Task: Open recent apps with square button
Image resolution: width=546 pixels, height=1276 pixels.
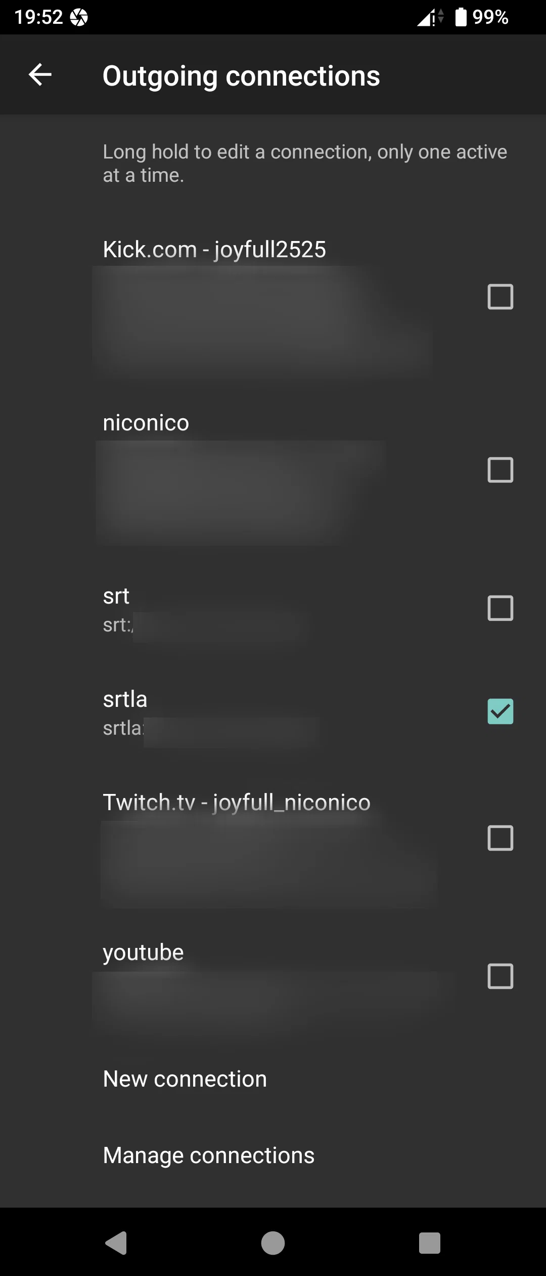Action: [x=430, y=1243]
